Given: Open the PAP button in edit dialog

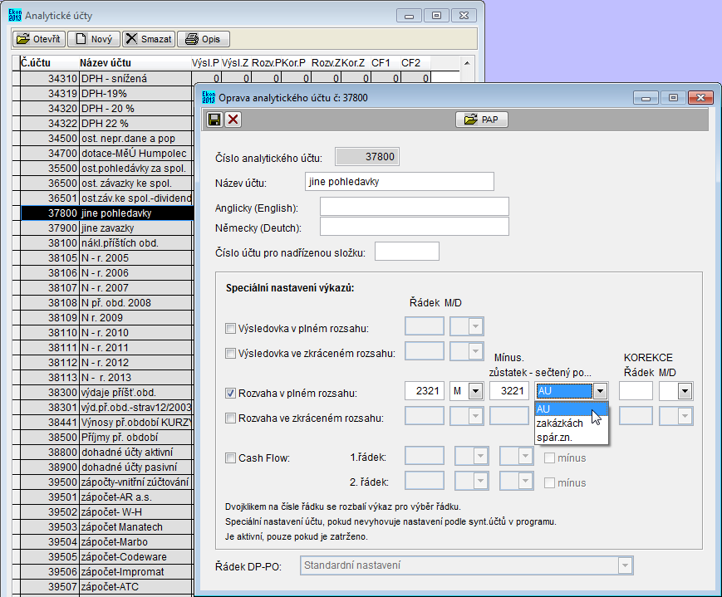Looking at the screenshot, I should [x=482, y=120].
